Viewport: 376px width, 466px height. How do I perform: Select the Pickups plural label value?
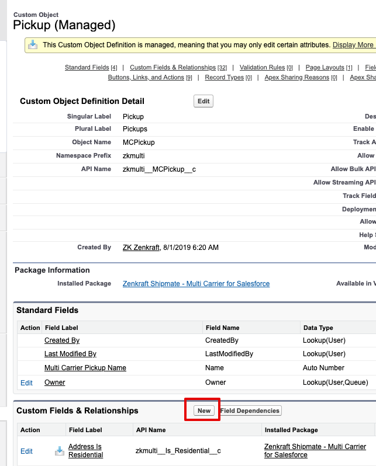pyautogui.click(x=135, y=129)
